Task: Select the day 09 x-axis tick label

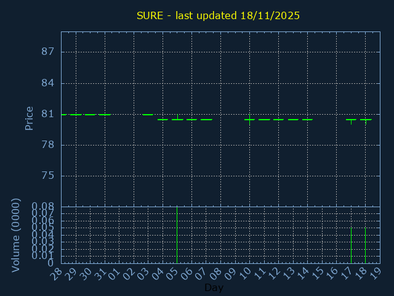Action: 230,274
